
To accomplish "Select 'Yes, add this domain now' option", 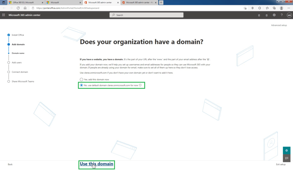I will click(x=82, y=80).
